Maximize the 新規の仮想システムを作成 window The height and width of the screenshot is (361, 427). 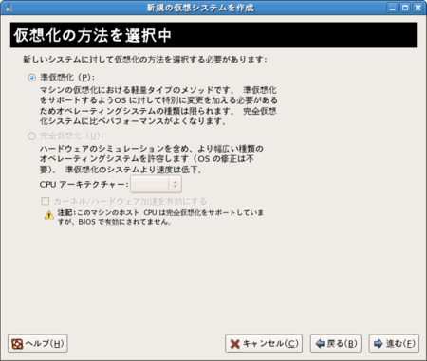[x=405, y=8]
